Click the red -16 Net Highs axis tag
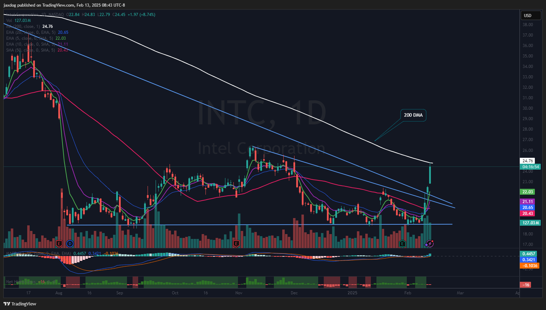 (525, 285)
